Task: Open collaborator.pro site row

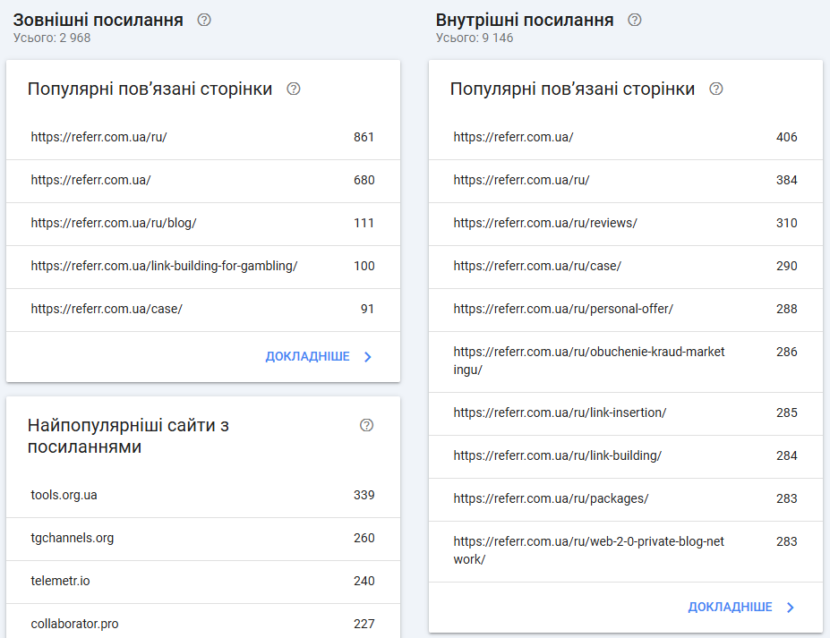Action: (x=202, y=624)
